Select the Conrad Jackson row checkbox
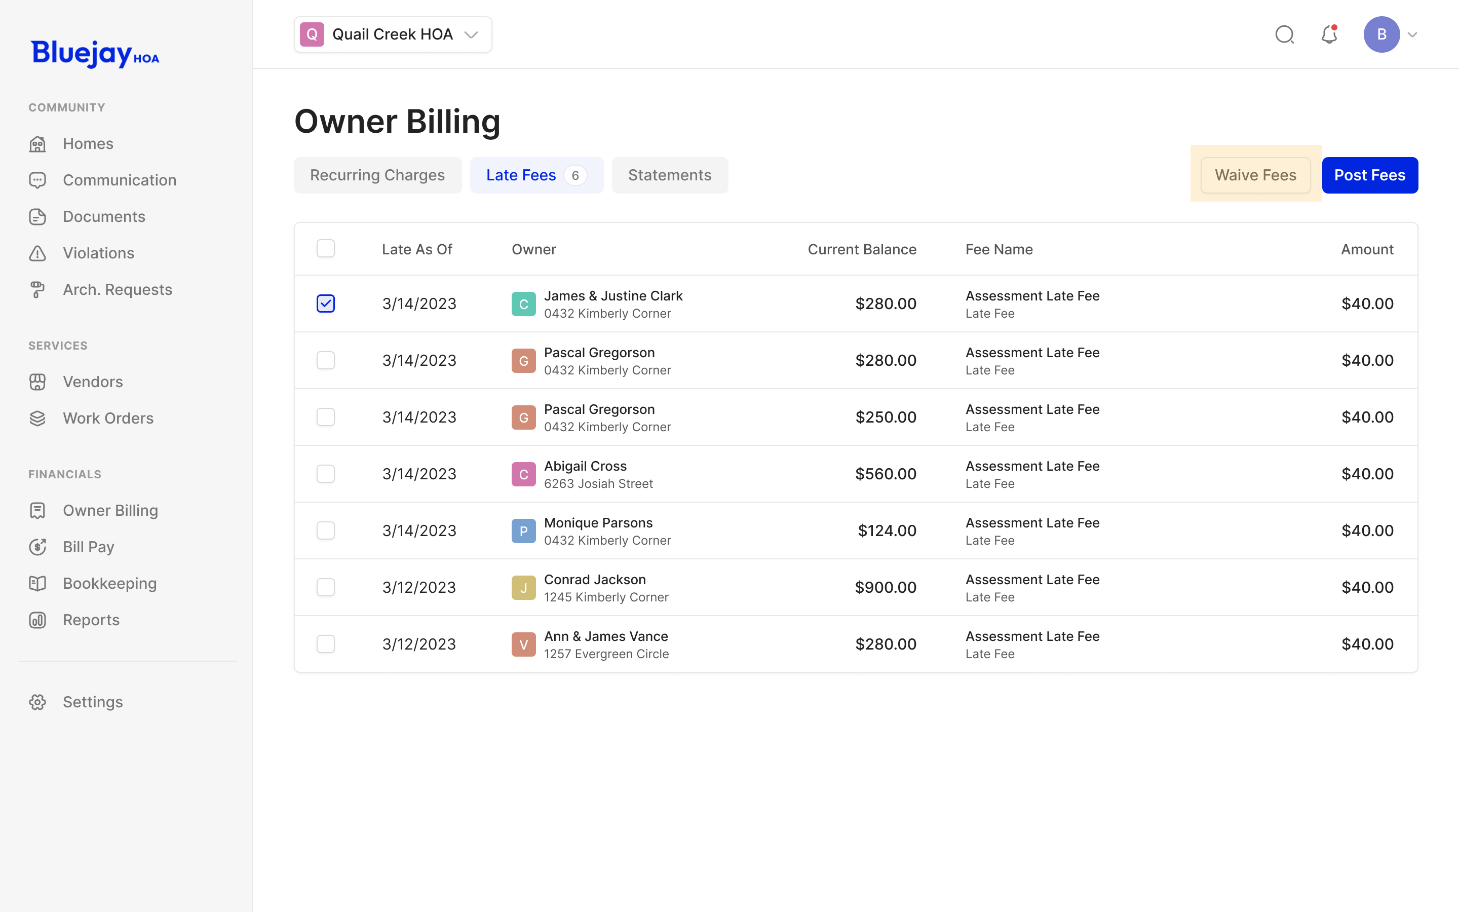Image resolution: width=1459 pixels, height=912 pixels. [326, 587]
